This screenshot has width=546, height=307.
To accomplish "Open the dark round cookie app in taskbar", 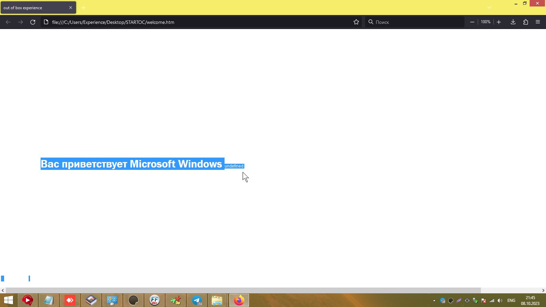I will pyautogui.click(x=133, y=300).
